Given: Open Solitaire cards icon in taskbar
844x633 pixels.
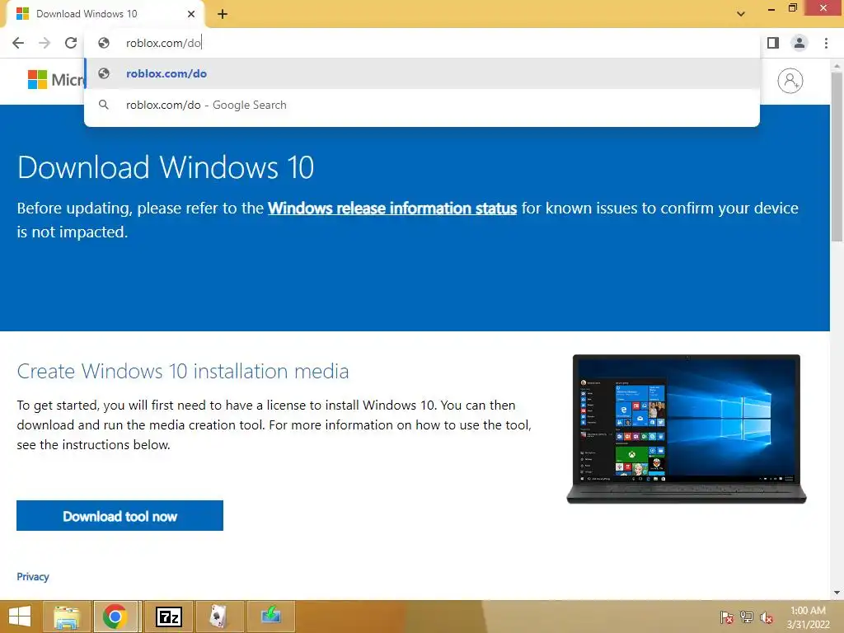Looking at the screenshot, I should point(218,617).
